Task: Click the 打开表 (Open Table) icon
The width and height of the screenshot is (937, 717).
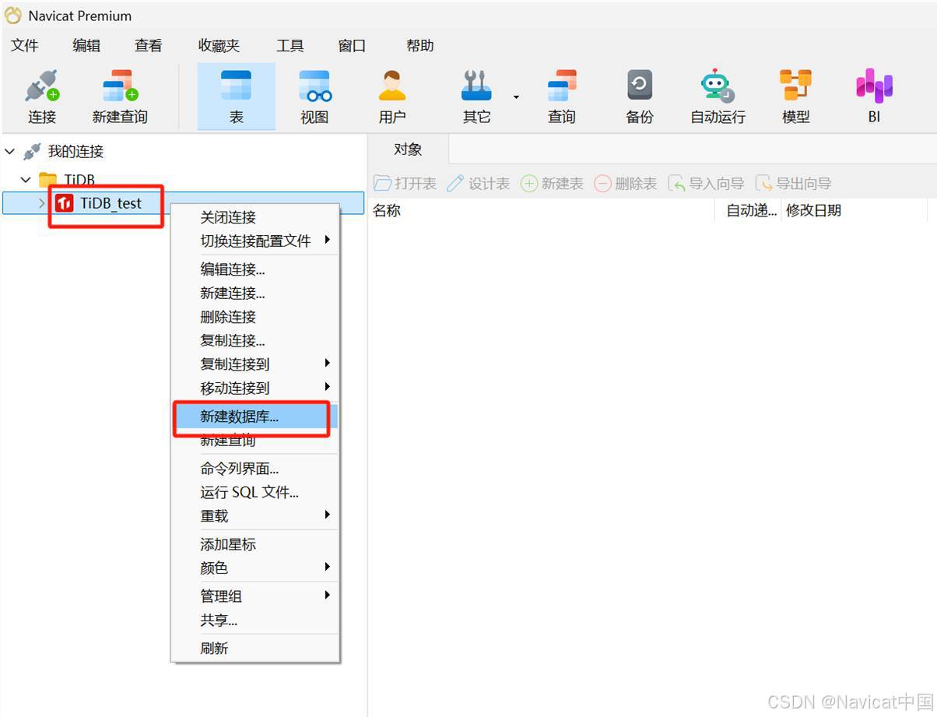Action: pos(382,183)
